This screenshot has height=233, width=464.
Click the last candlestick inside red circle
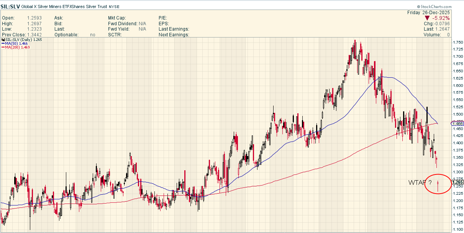438,186
